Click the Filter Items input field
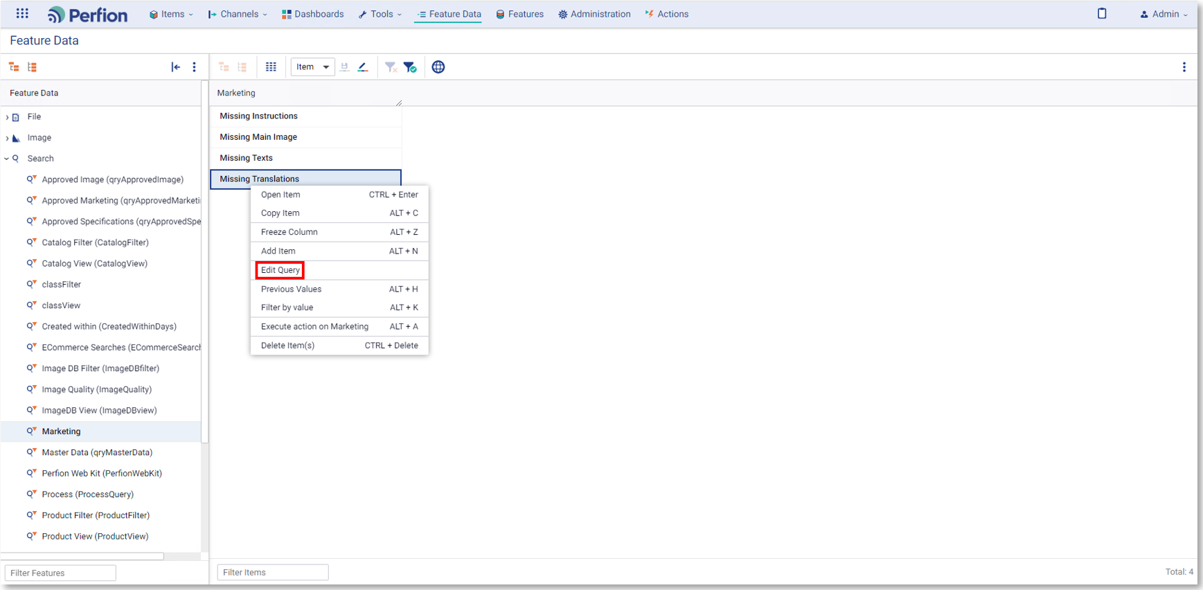Viewport: 1203px width, 590px height. (x=273, y=572)
